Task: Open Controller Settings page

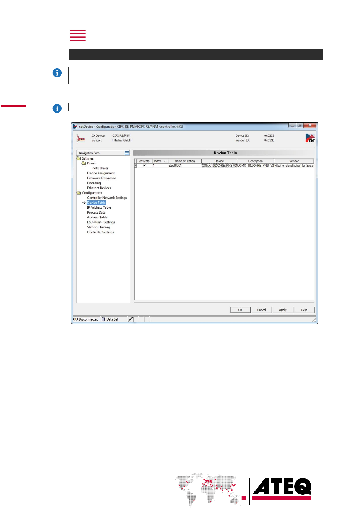Action: coord(101,232)
